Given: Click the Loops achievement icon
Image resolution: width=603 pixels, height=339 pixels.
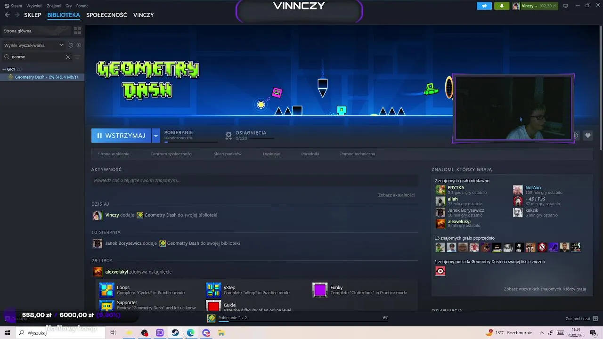Looking at the screenshot, I should pyautogui.click(x=107, y=290).
